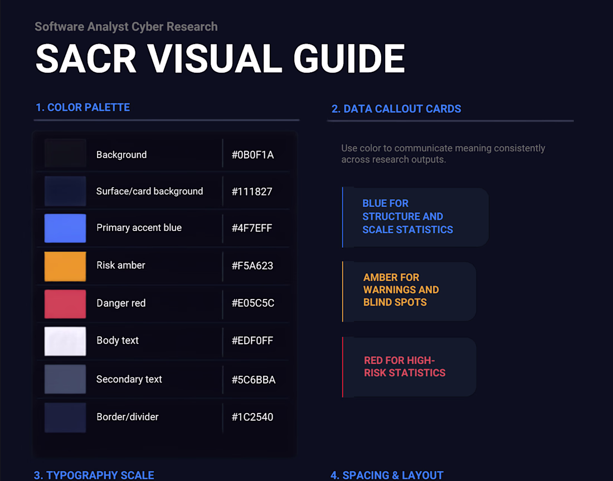Select the hex value #F5A623
This screenshot has height=481, width=613.
(x=252, y=266)
